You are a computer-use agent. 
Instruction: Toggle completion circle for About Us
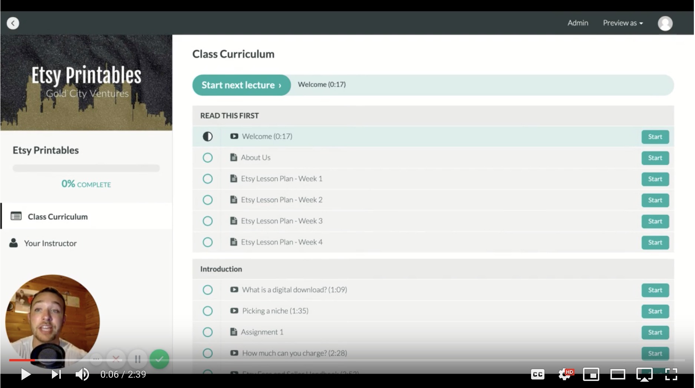208,157
